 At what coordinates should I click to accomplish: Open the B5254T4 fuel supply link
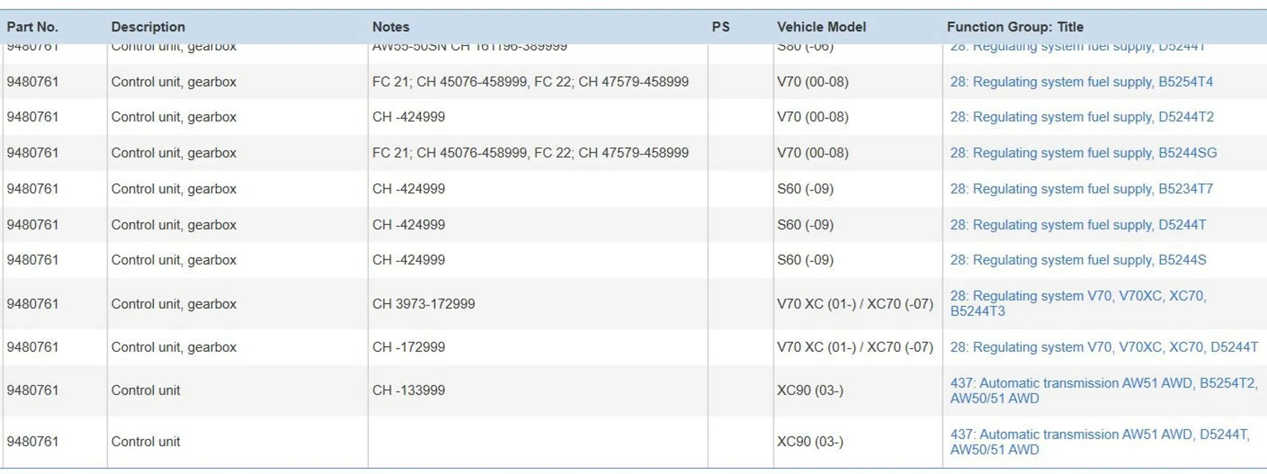pos(1081,82)
